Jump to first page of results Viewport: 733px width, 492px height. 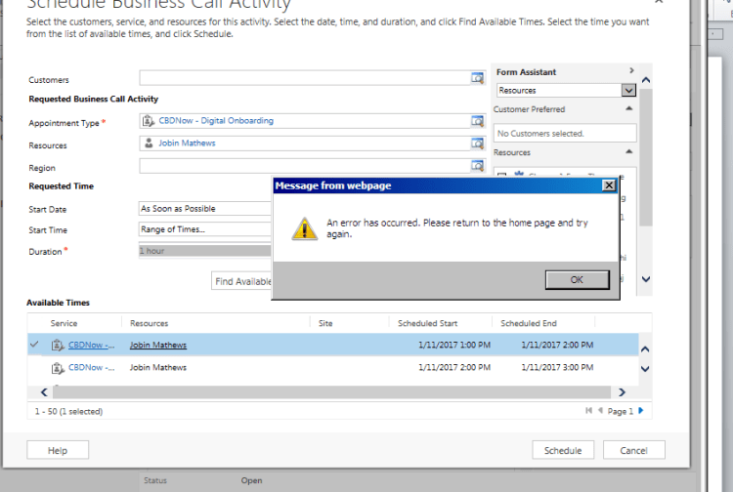click(588, 411)
